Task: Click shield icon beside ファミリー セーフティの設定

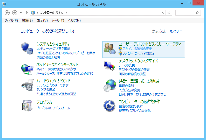Action: point(120,53)
